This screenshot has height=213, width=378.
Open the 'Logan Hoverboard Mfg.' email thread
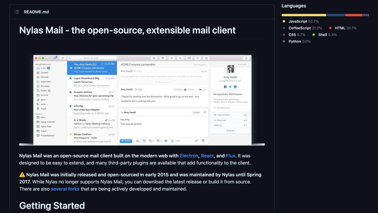92,82
